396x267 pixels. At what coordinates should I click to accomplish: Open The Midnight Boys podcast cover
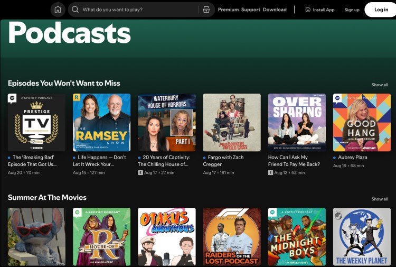point(297,237)
